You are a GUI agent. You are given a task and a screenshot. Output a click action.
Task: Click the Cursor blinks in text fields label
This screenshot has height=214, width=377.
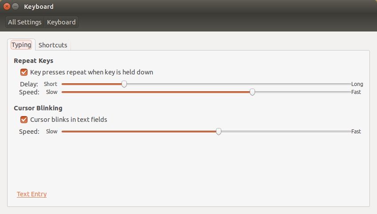click(x=69, y=120)
